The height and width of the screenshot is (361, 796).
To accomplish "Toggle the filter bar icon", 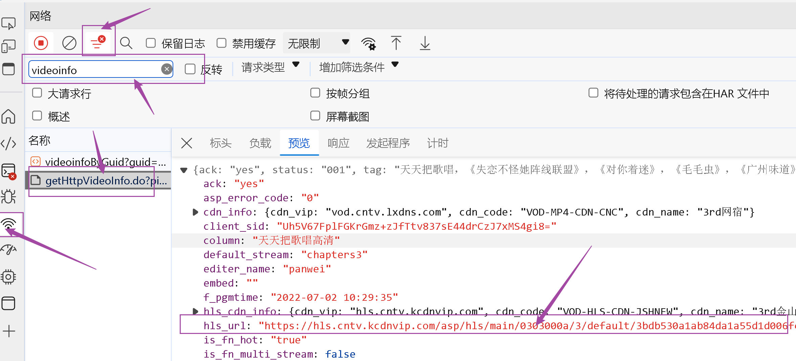I will [x=98, y=43].
